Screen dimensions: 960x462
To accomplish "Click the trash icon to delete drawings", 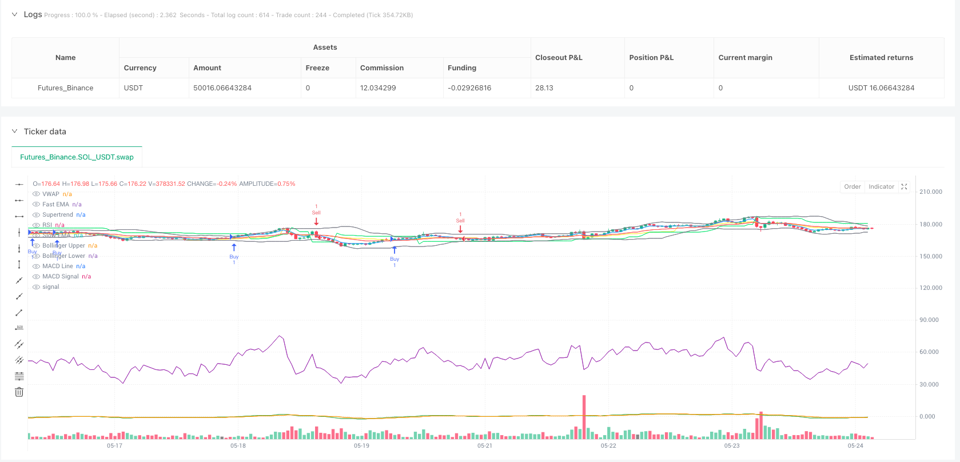I will tap(19, 392).
